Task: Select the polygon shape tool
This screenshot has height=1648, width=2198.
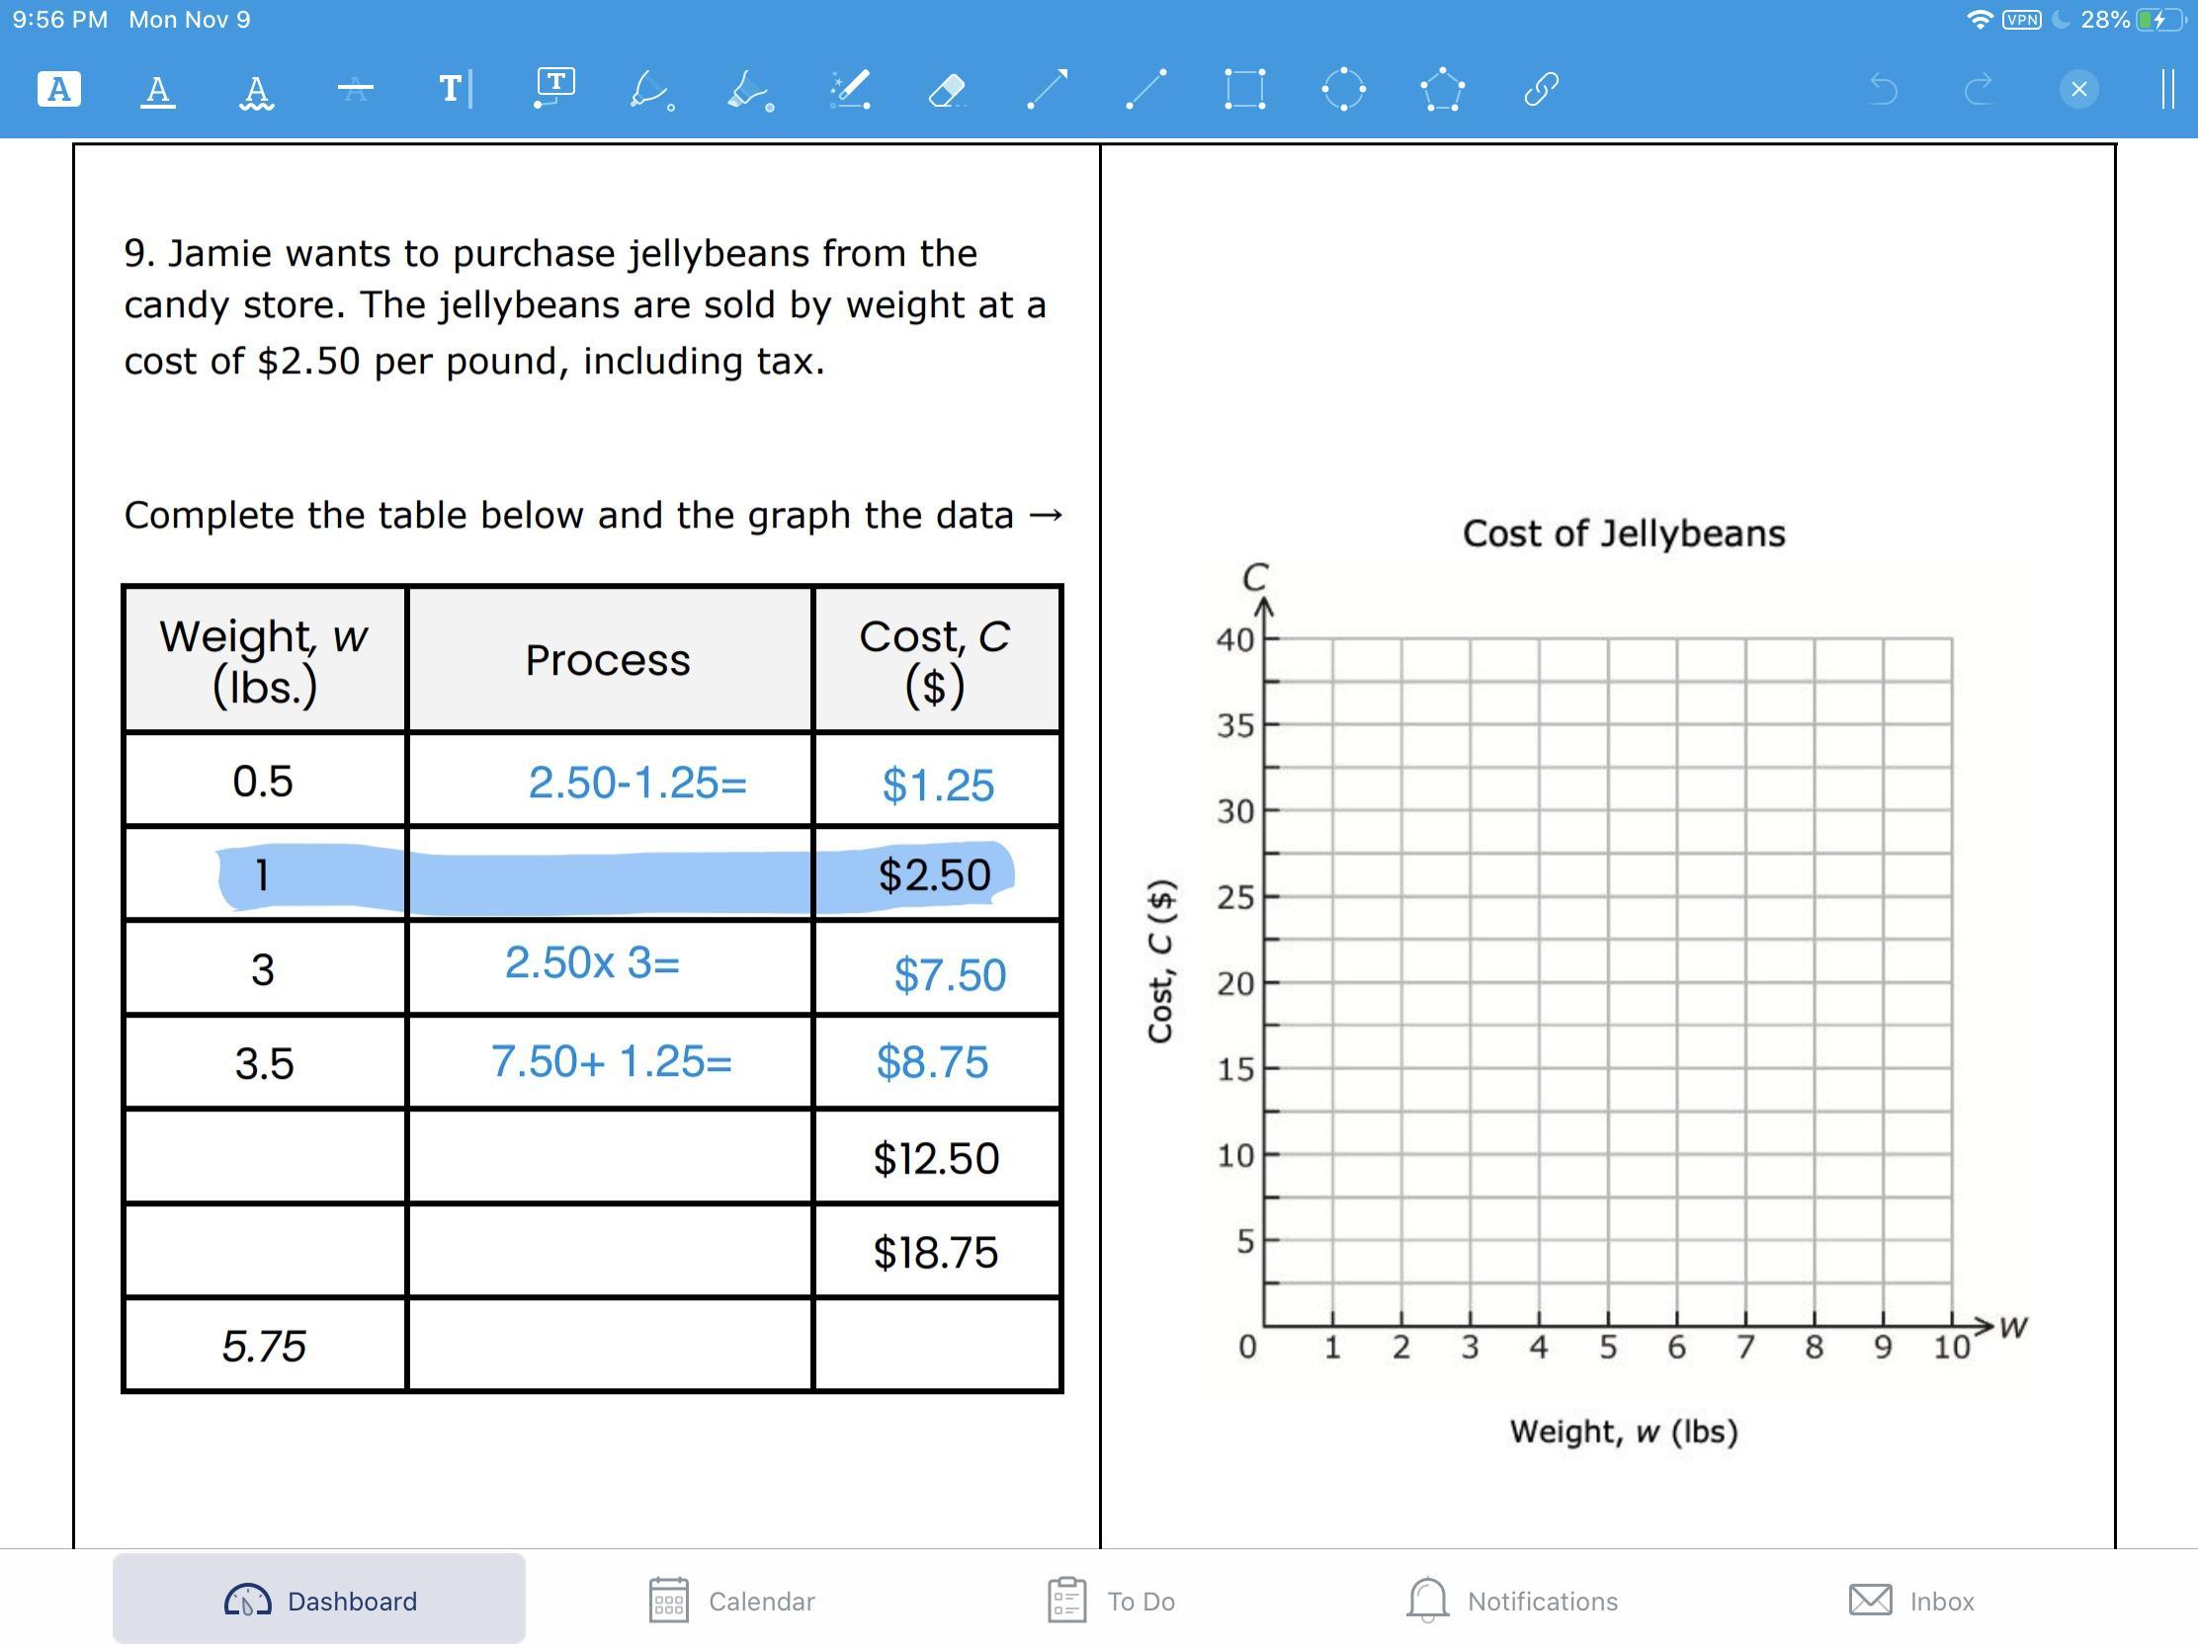Action: pos(1442,89)
